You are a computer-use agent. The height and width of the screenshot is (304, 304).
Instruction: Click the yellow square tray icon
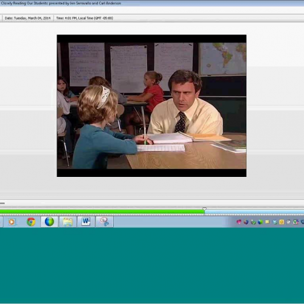pos(282,222)
